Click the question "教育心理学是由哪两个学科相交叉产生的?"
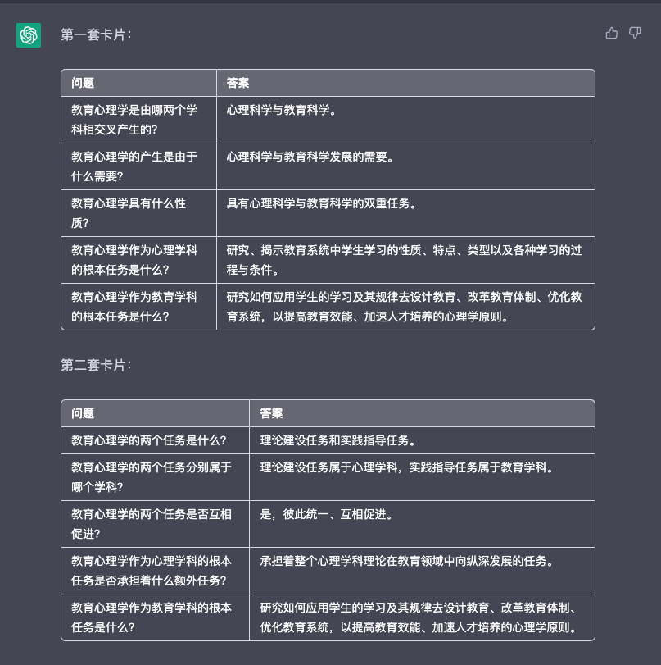Image resolution: width=661 pixels, height=665 pixels. click(x=134, y=120)
